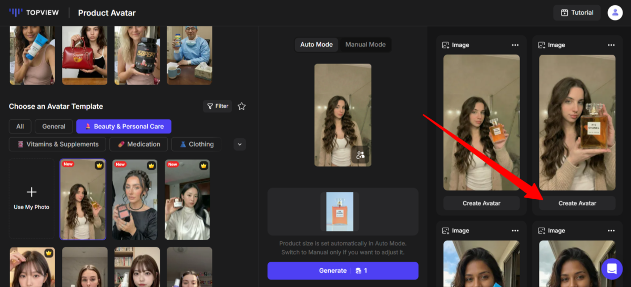Open three-dot menu of second Image card
This screenshot has height=287, width=631.
(611, 45)
